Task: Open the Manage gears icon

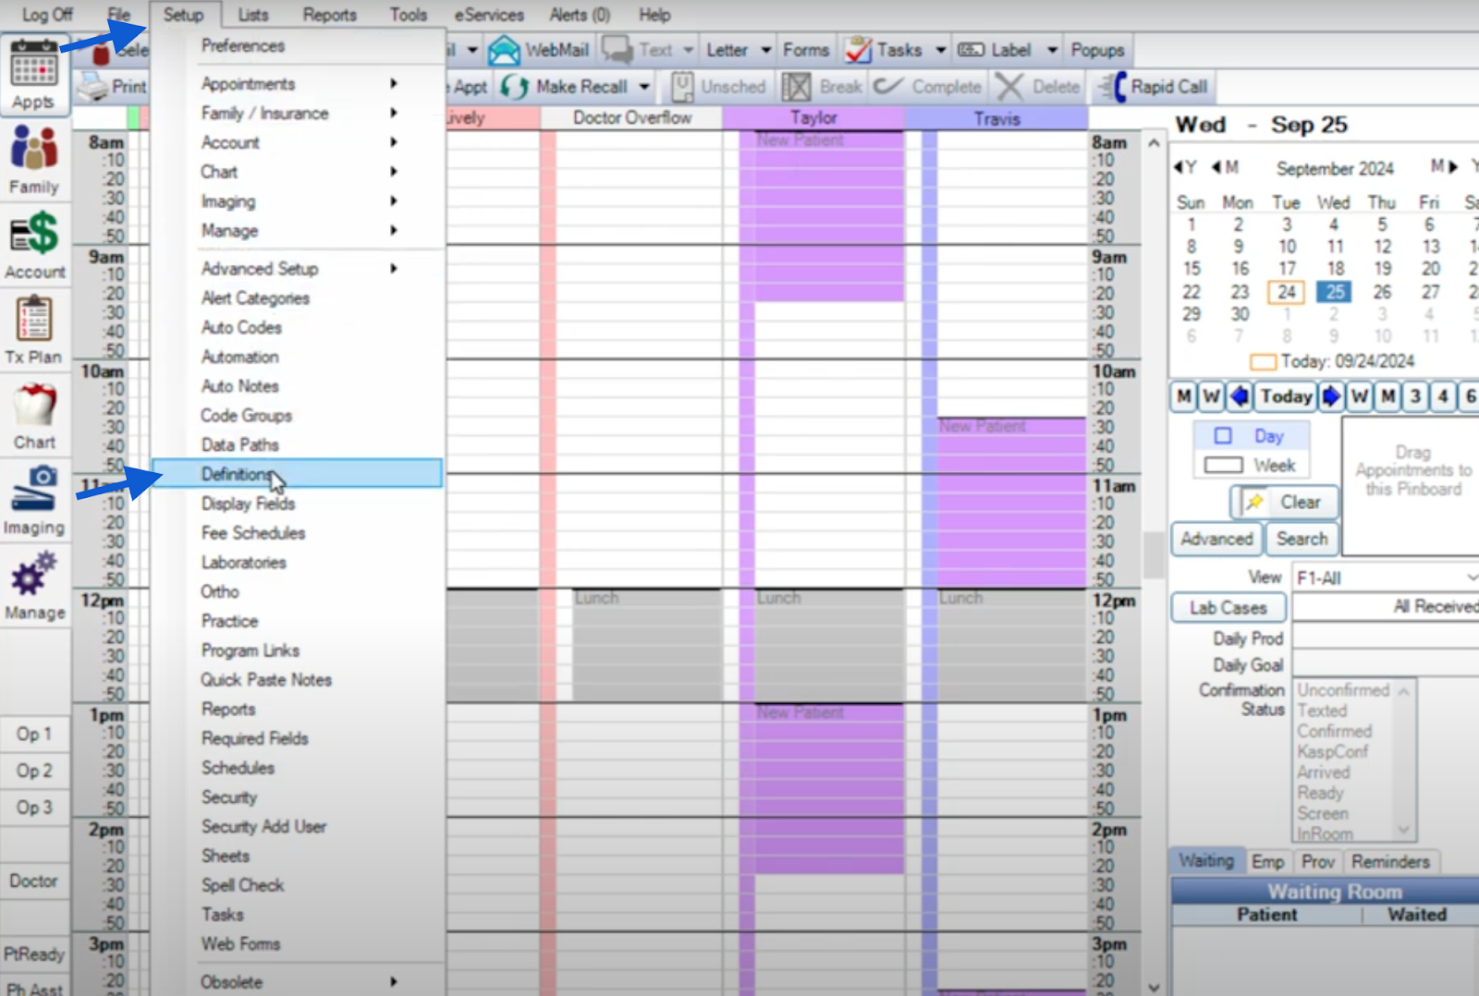Action: [34, 575]
